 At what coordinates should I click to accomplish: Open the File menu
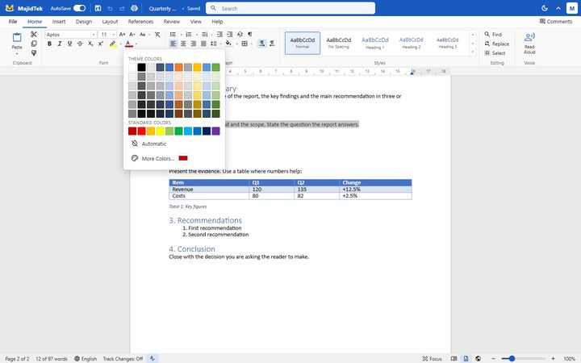point(13,22)
